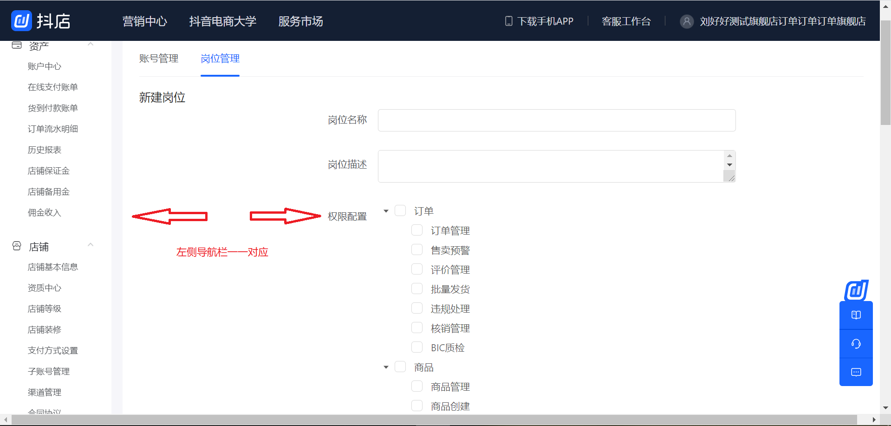Click the Doudian logo icon

tap(21, 20)
